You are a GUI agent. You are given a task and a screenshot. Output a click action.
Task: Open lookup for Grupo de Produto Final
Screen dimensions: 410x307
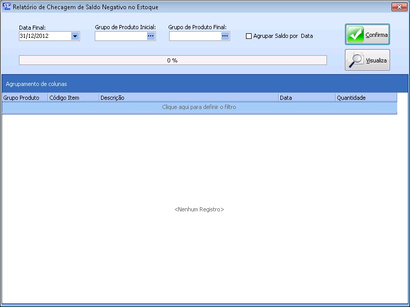coord(225,36)
